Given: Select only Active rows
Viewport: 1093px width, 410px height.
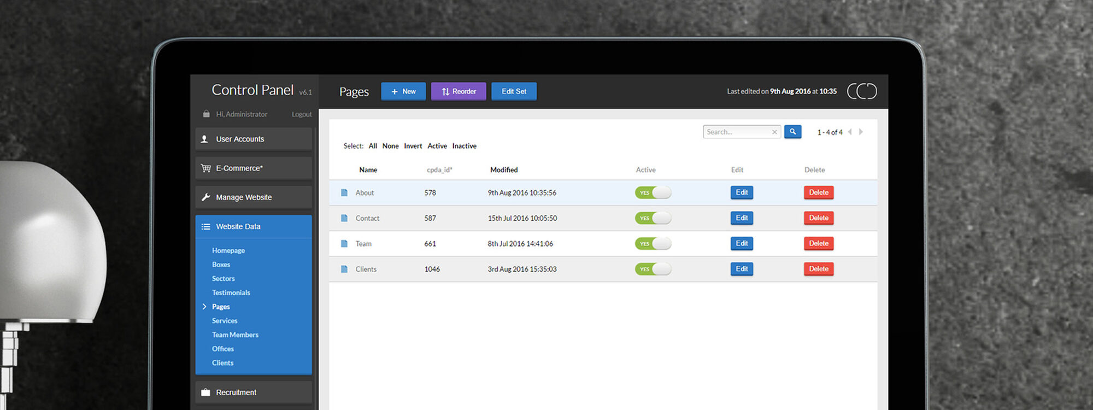Looking at the screenshot, I should click(x=437, y=146).
